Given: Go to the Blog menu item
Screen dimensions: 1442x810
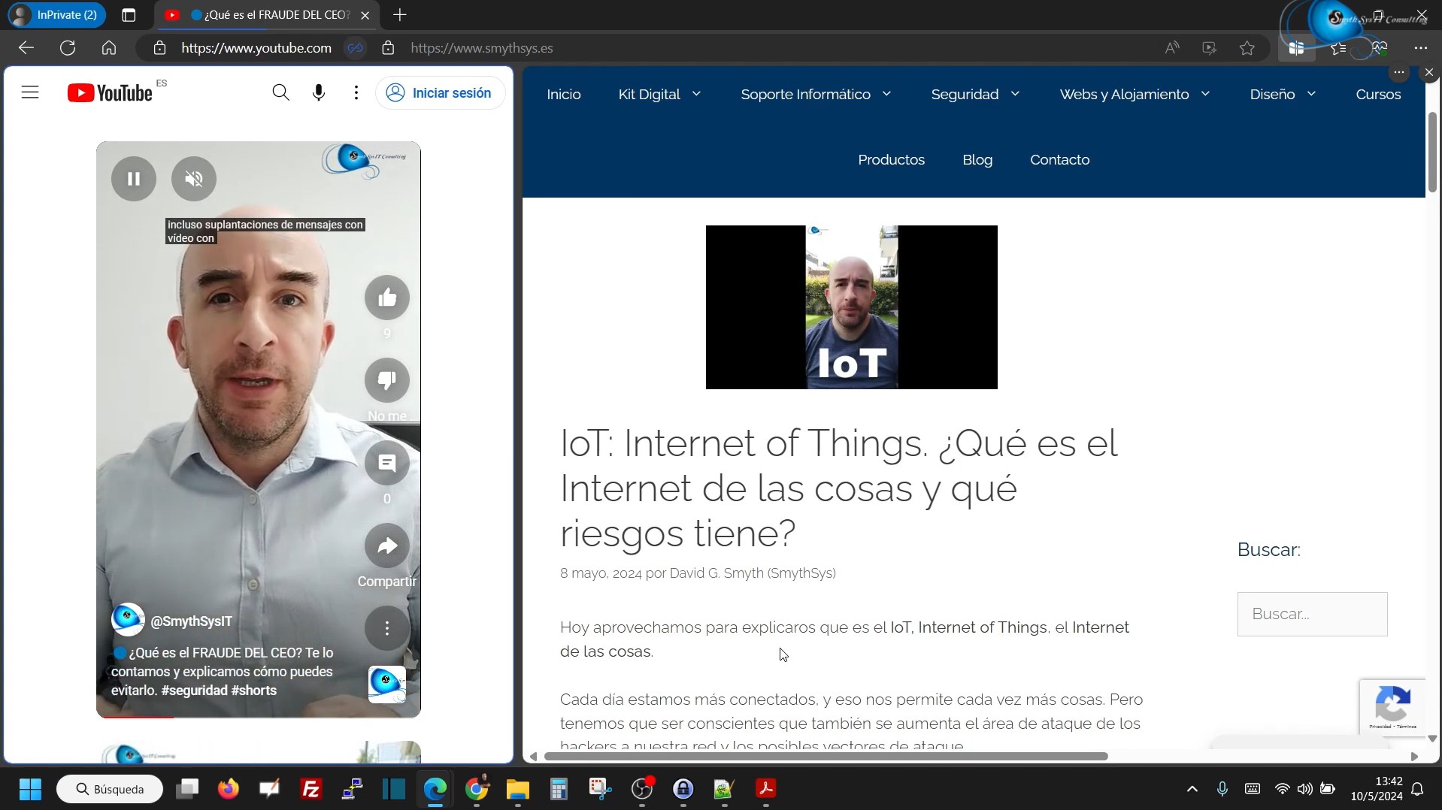Looking at the screenshot, I should (977, 160).
